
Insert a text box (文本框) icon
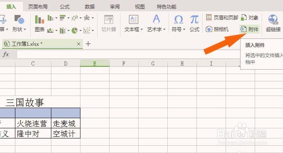click(133, 19)
